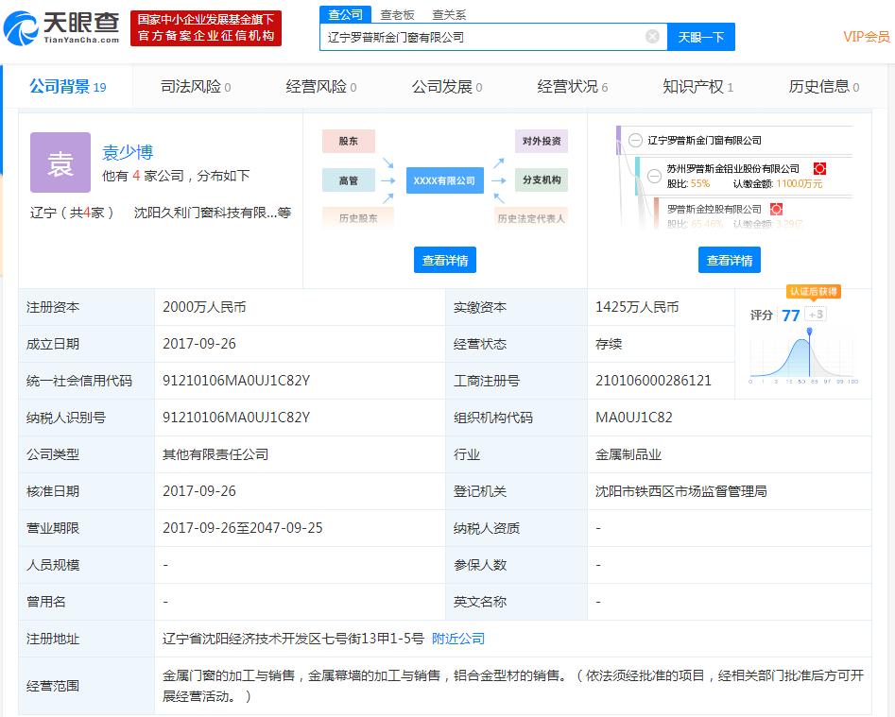Click the 附近公司 link
Screen dimensions: 895x717
(x=458, y=639)
